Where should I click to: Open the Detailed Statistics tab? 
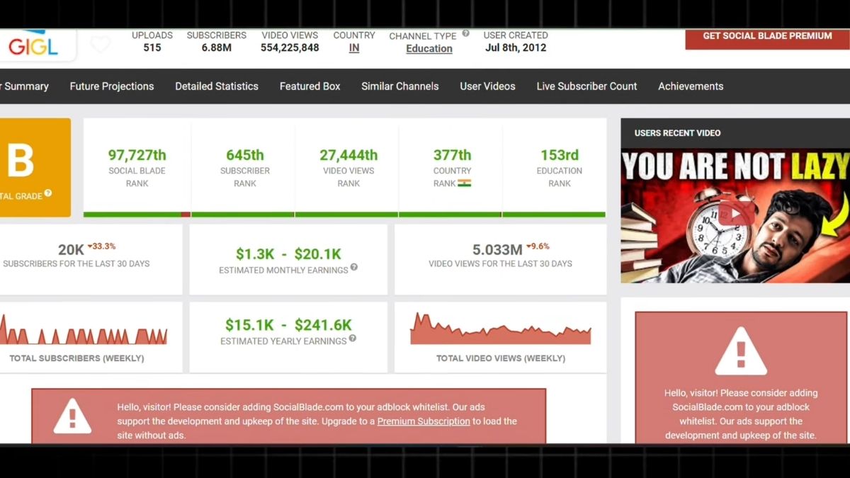[216, 86]
